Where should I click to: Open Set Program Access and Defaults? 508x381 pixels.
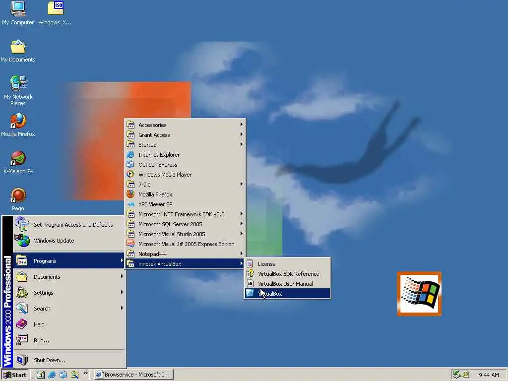pos(68,225)
